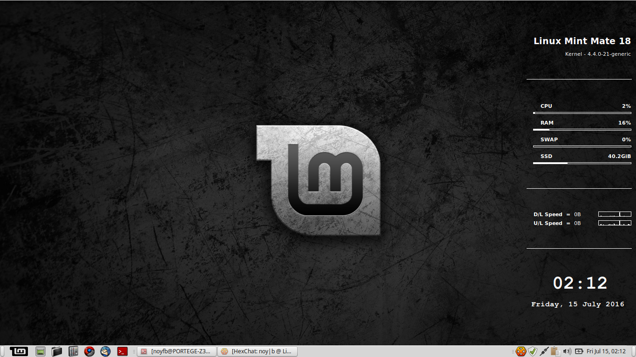Open Thunderbird mail launcher

(106, 351)
